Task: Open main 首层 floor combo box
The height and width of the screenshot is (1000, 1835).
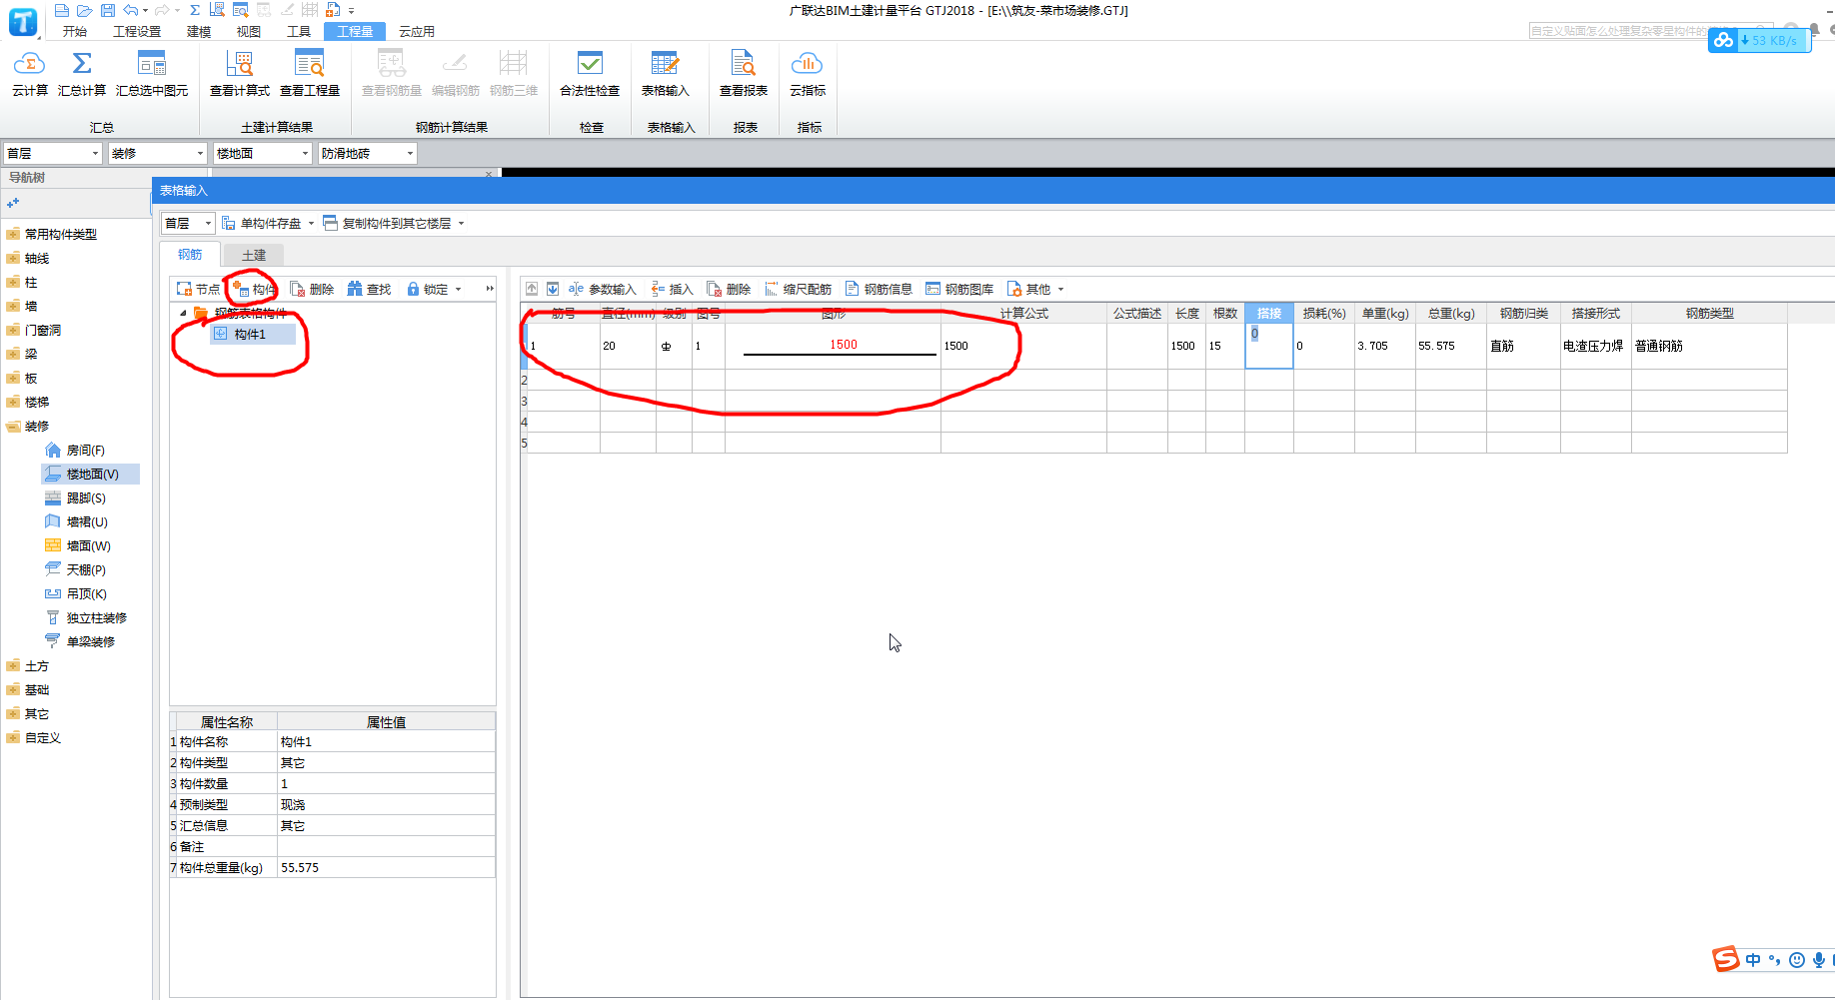Action: (x=53, y=153)
